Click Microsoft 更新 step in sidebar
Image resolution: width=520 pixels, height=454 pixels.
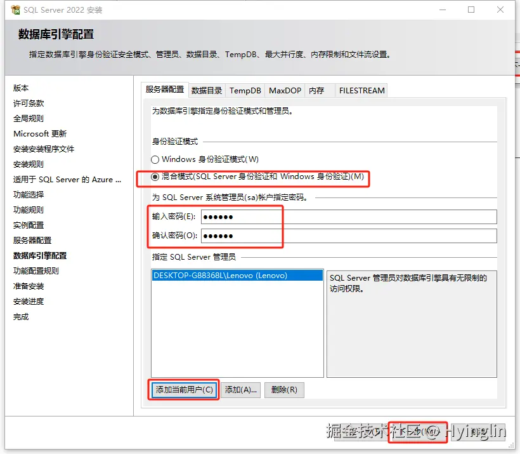[40, 134]
